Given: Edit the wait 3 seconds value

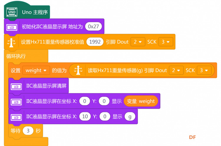Looking at the screenshot, I should (28, 131).
